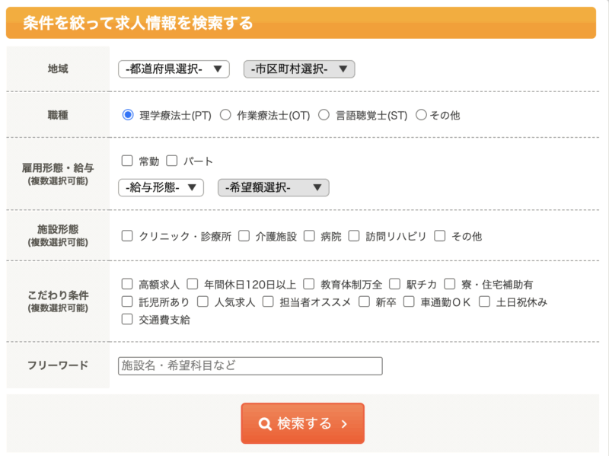Screen dimensions: 609x456
Task: Tick the パート part-time checkbox
Action: [x=171, y=161]
